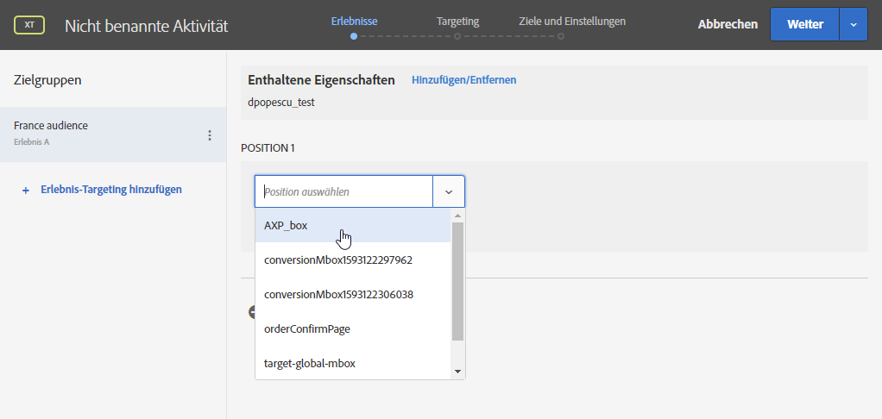
Task: Click the XT activity type badge
Action: (29, 25)
